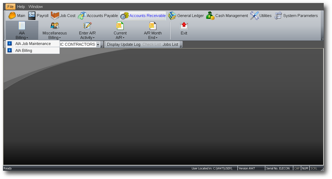Image resolution: width=332 pixels, height=179 pixels.
Task: Click the Accounts Payable label
Action: pos(102,16)
